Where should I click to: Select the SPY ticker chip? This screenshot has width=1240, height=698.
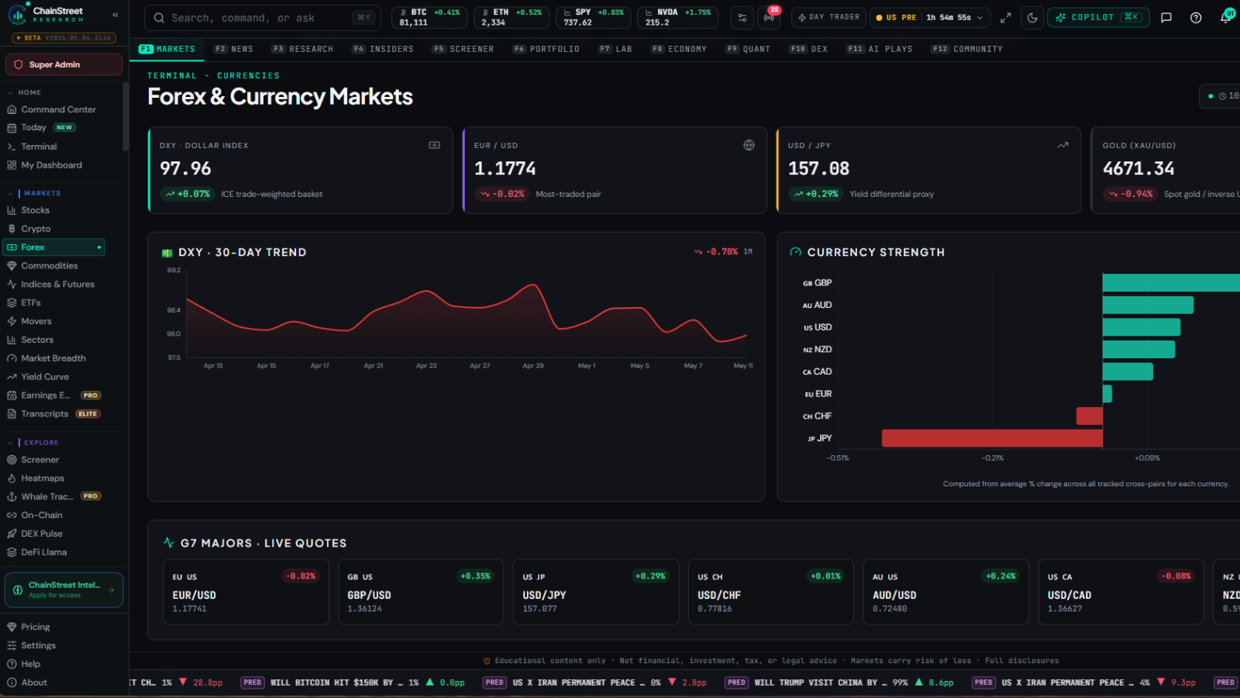click(x=594, y=17)
